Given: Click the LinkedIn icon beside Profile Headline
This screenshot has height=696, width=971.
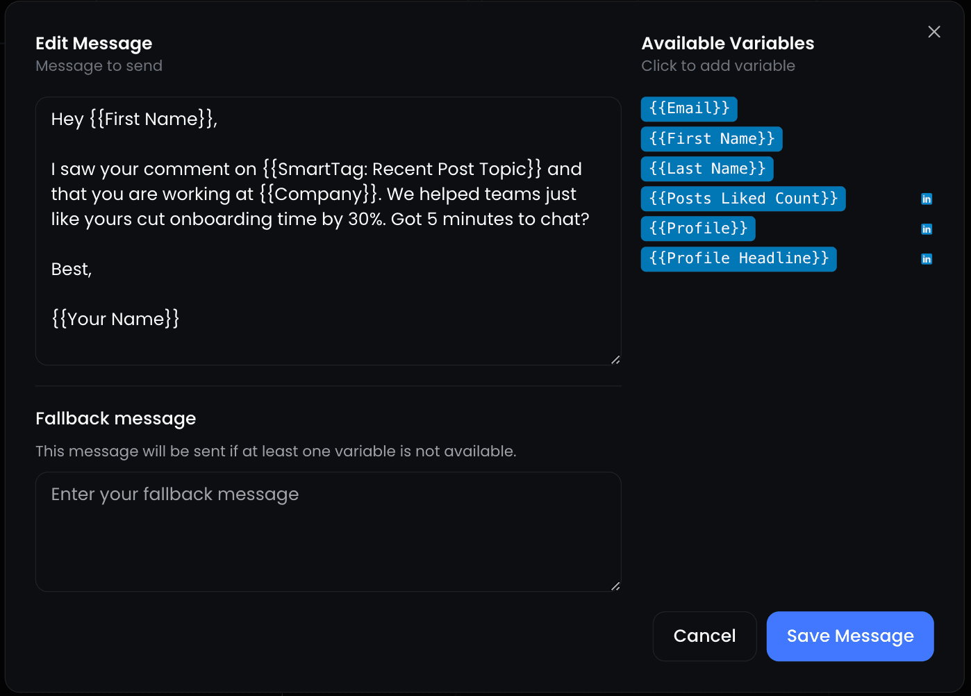Looking at the screenshot, I should coord(927,259).
